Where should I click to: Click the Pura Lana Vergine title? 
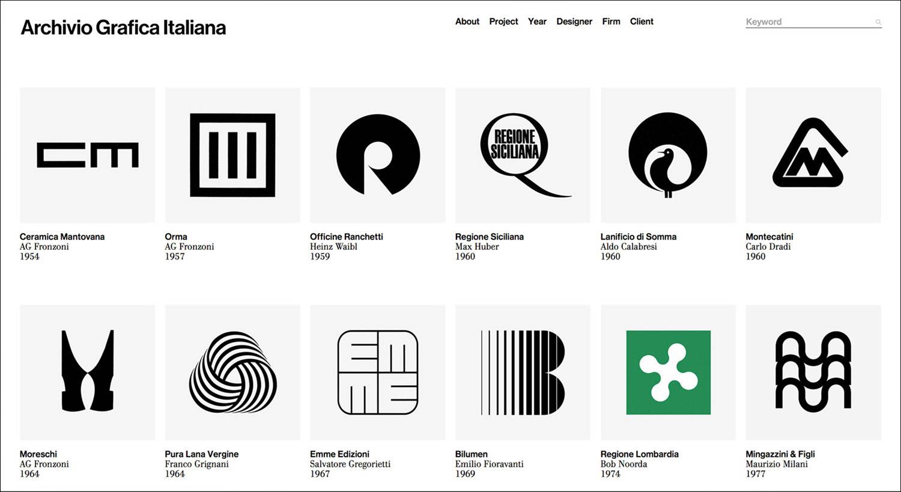coord(202,454)
